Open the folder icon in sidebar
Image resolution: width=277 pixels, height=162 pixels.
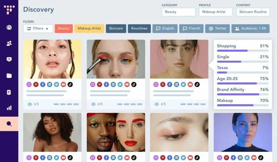coord(9,75)
